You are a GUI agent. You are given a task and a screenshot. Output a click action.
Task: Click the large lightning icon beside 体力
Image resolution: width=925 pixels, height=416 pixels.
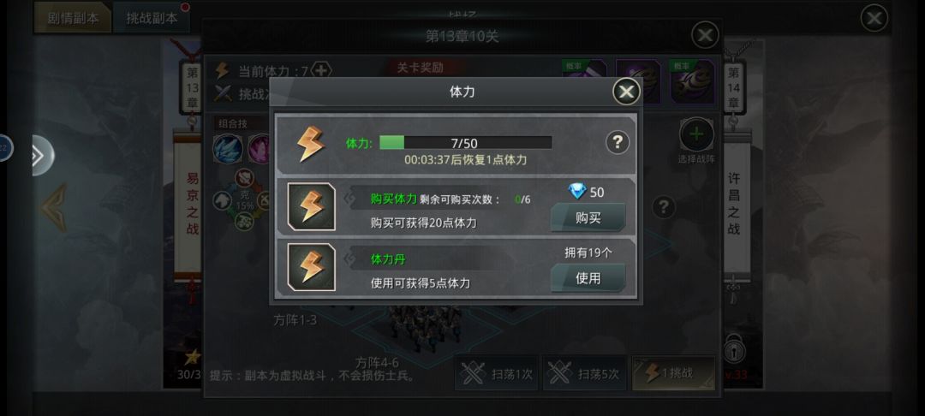(310, 143)
